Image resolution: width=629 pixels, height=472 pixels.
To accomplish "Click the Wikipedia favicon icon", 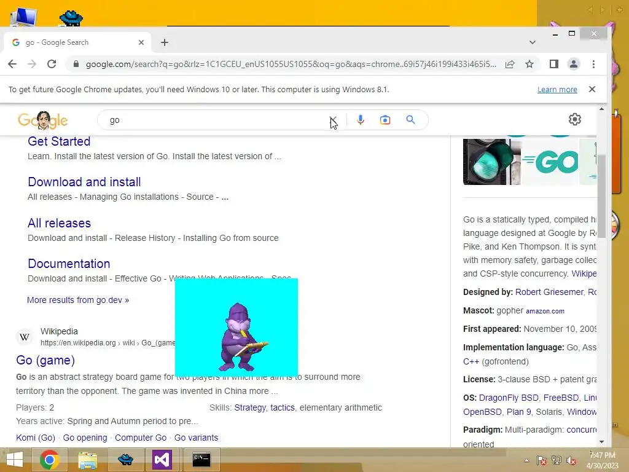I will tap(25, 337).
